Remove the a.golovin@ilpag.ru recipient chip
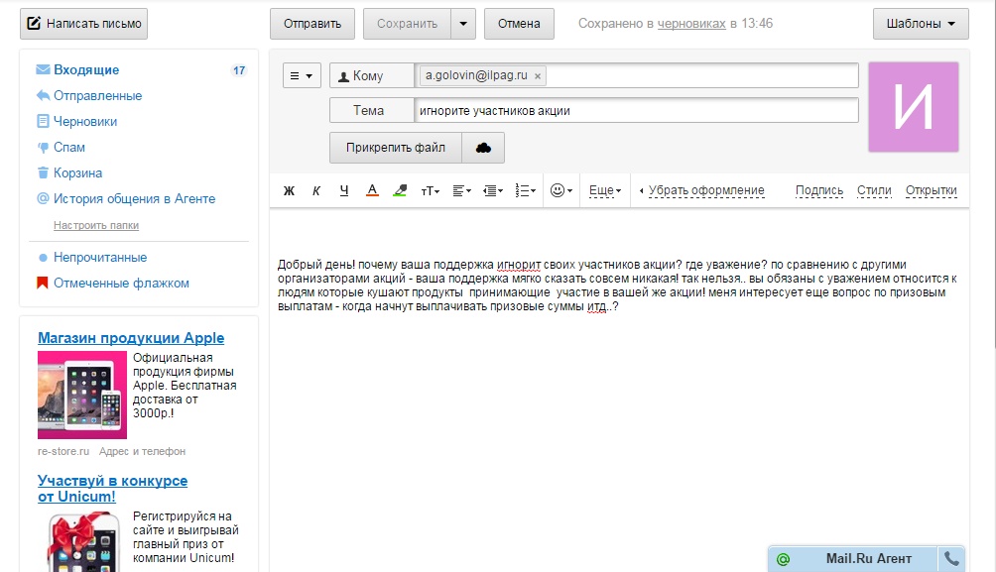The image size is (996, 572). coord(538,76)
